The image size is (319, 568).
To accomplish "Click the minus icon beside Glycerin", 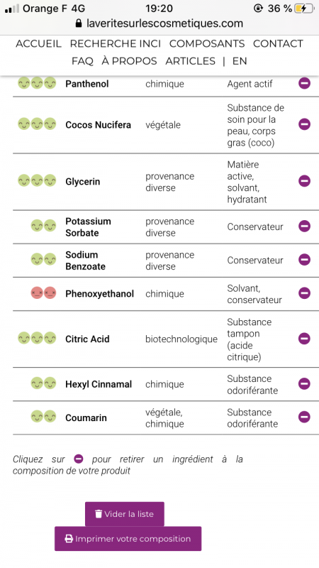I will pyautogui.click(x=304, y=181).
